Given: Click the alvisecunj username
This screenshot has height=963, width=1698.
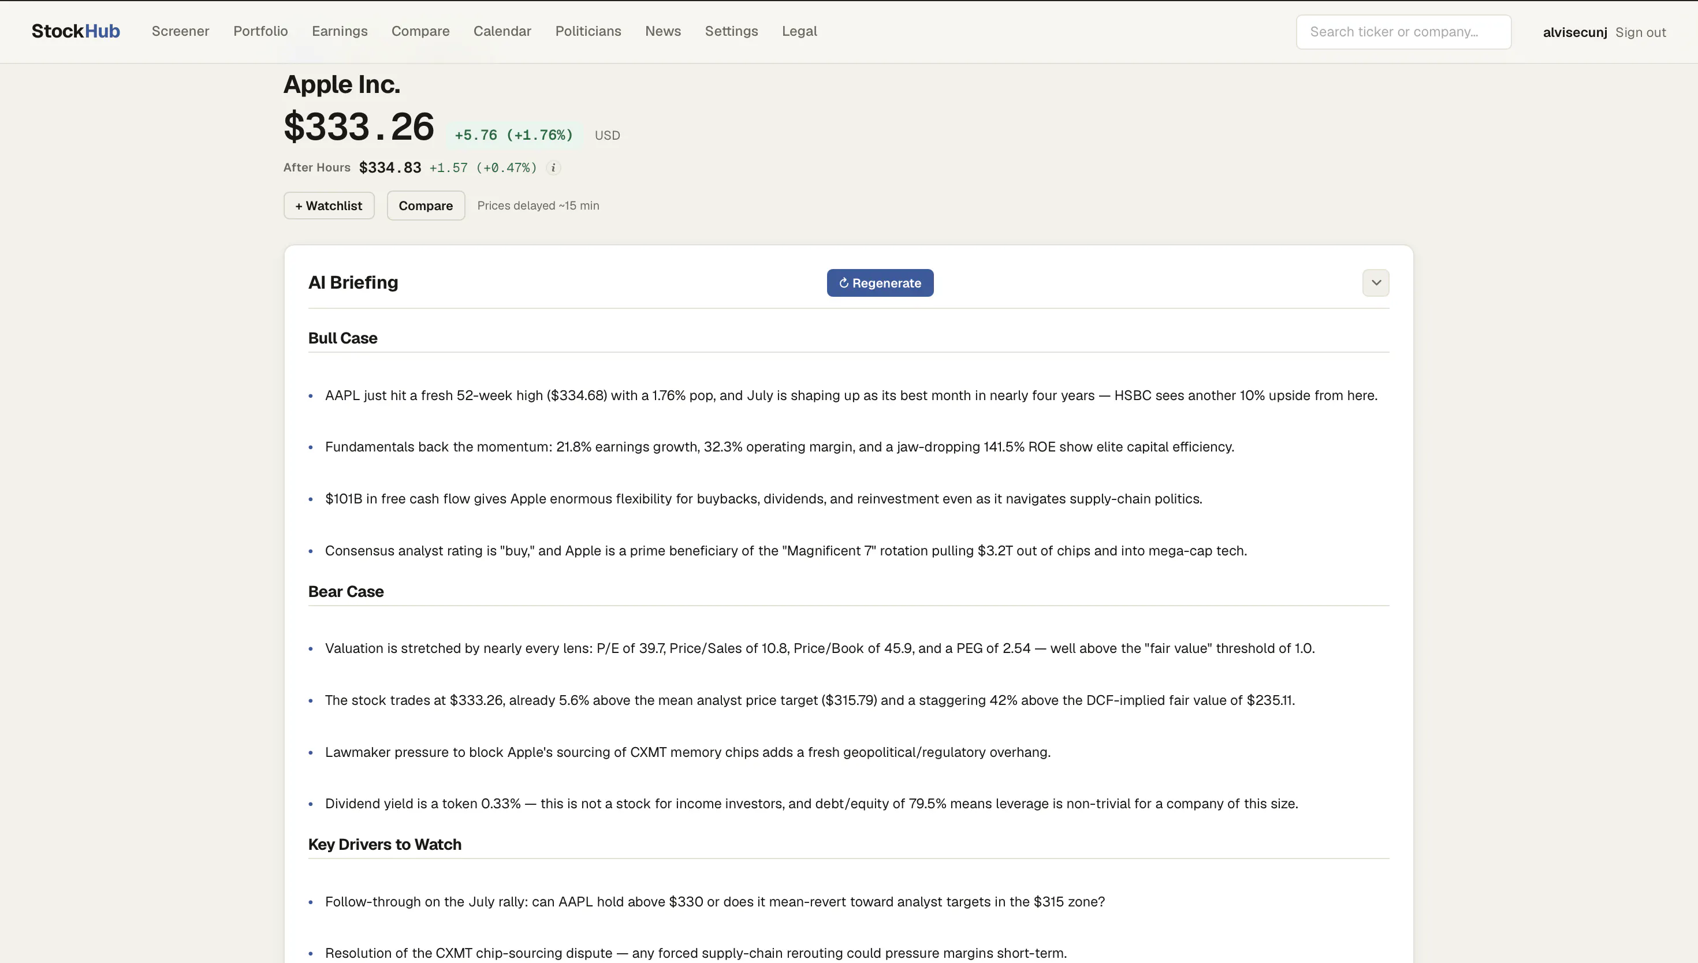Looking at the screenshot, I should point(1574,32).
